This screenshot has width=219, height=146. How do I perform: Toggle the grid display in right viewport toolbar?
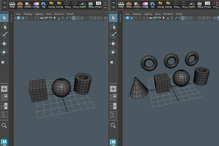[183, 18]
